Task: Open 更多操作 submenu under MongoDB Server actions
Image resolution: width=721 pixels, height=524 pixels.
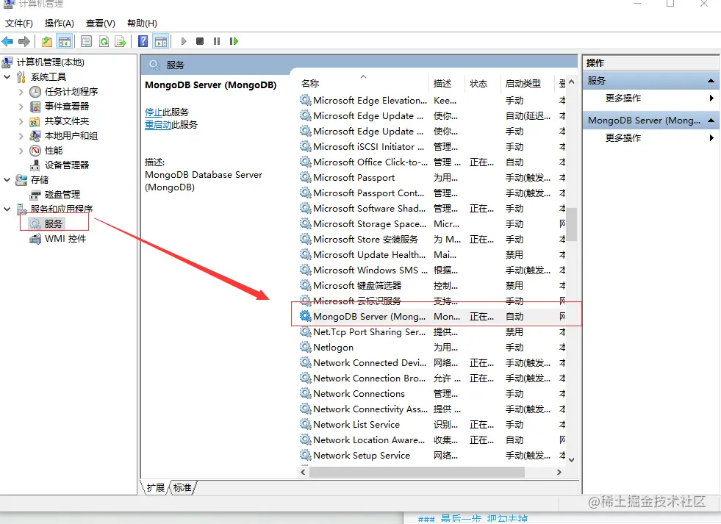Action: 652,137
